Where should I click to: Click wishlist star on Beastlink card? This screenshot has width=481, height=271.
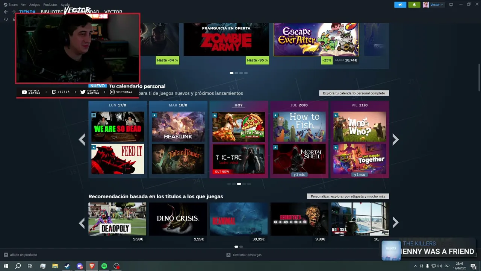[154, 115]
